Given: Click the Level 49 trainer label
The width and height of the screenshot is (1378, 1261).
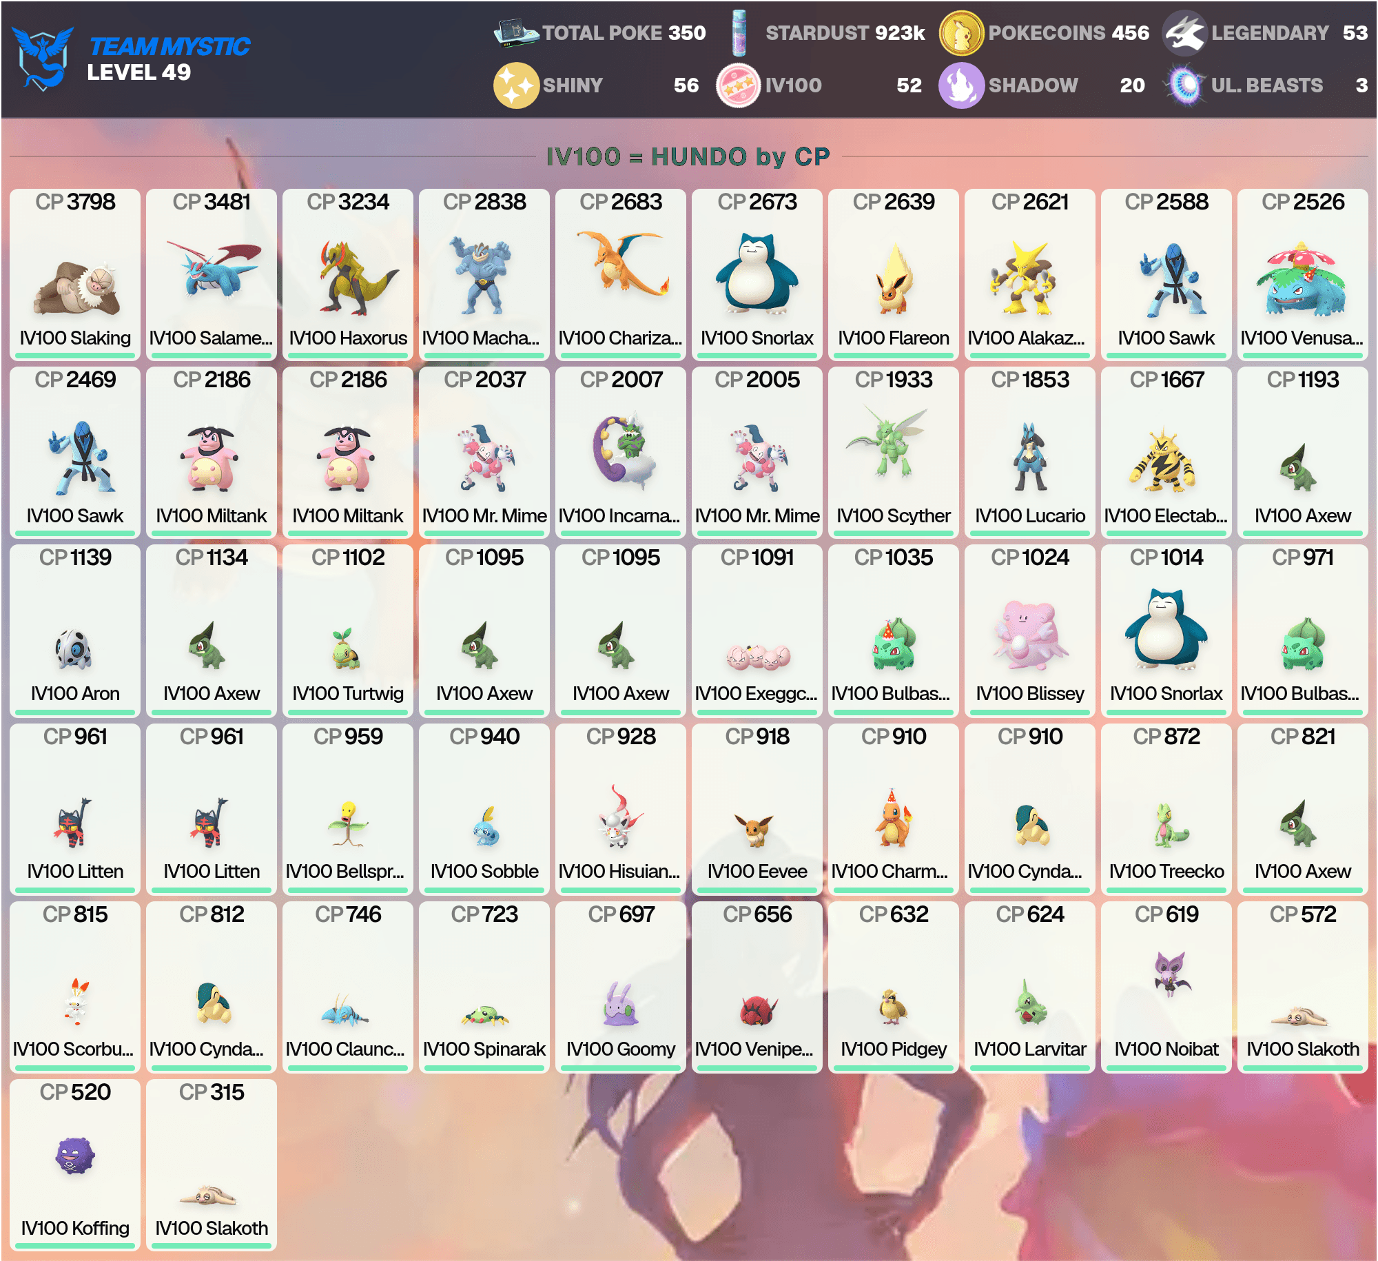Looking at the screenshot, I should coord(138,72).
